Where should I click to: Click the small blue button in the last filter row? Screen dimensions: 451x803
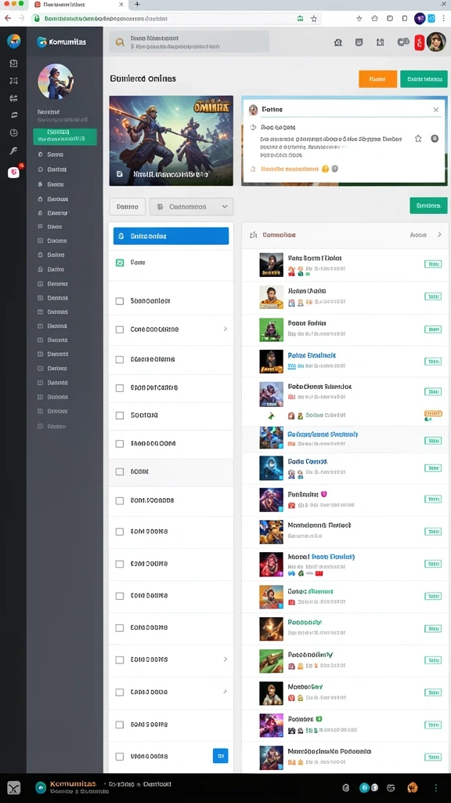(x=220, y=755)
